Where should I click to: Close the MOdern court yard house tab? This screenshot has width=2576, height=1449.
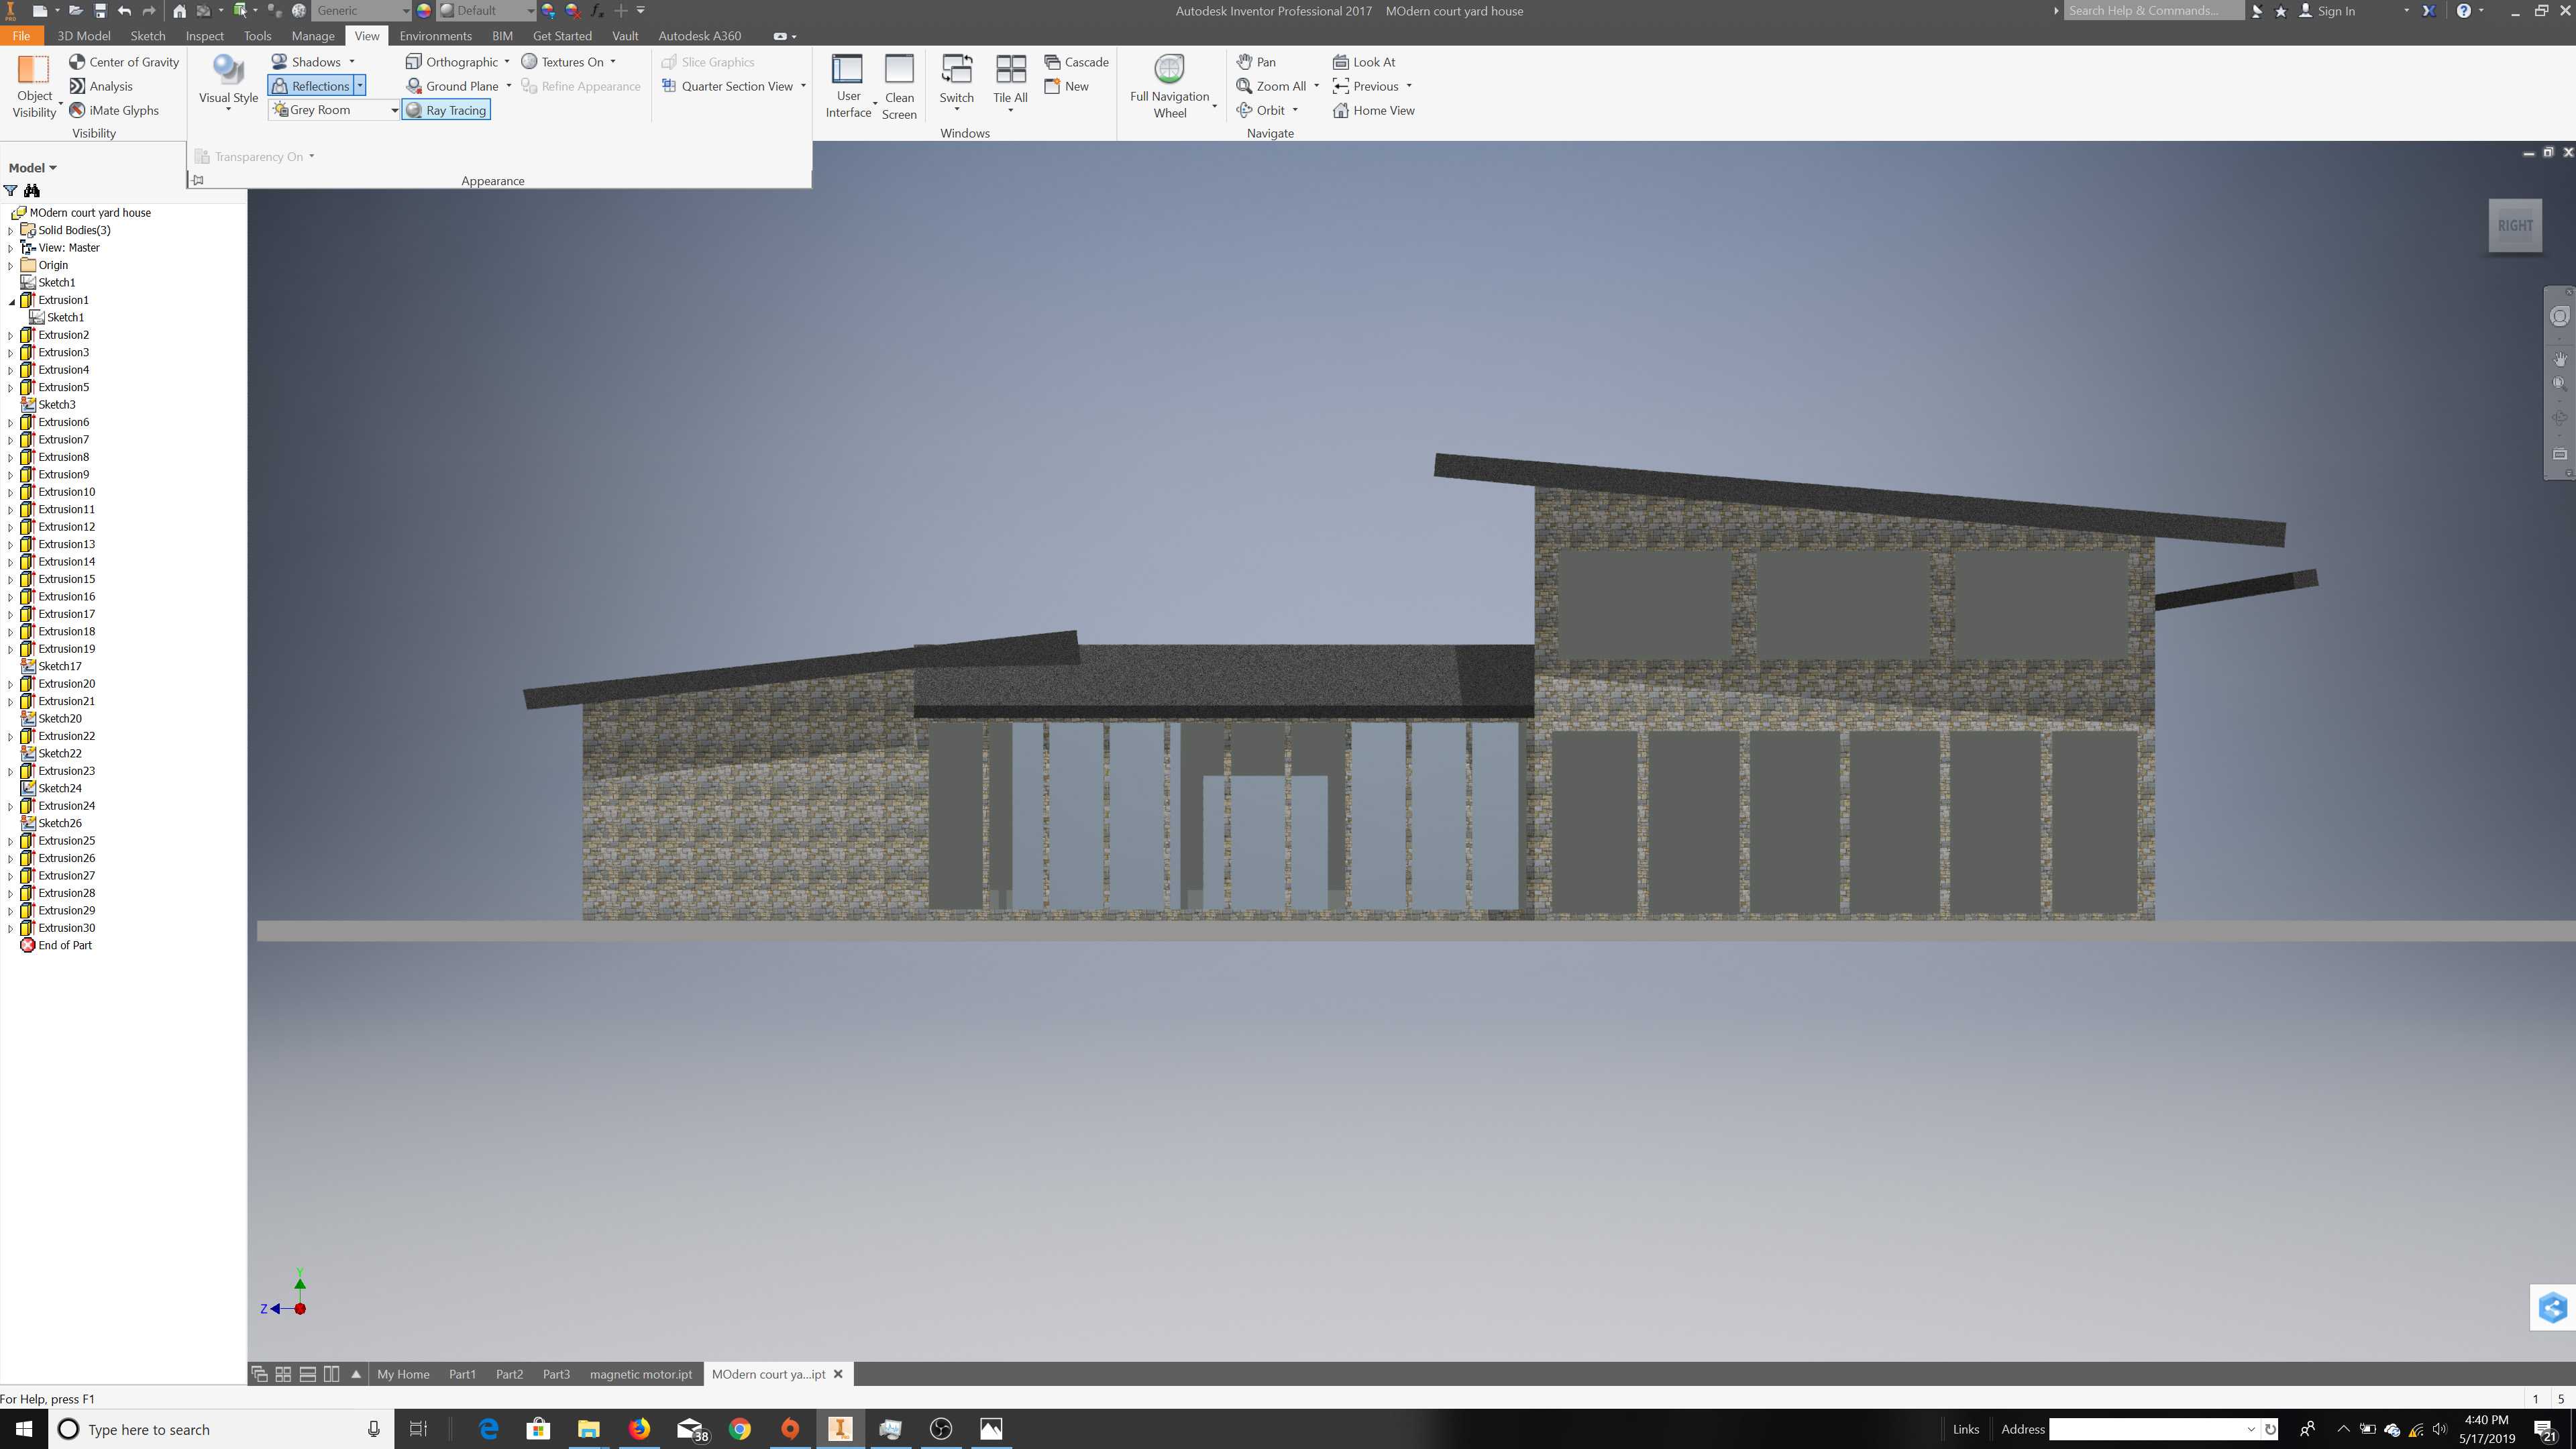click(x=838, y=1374)
